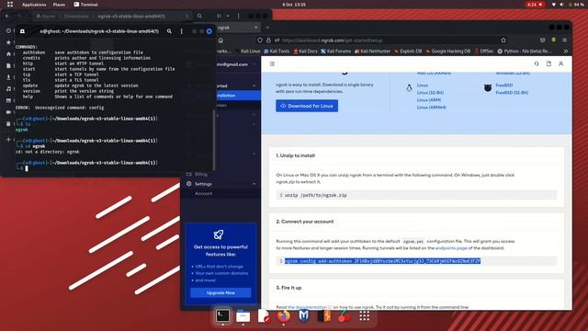Open the OffSec bookmark

click(484, 51)
